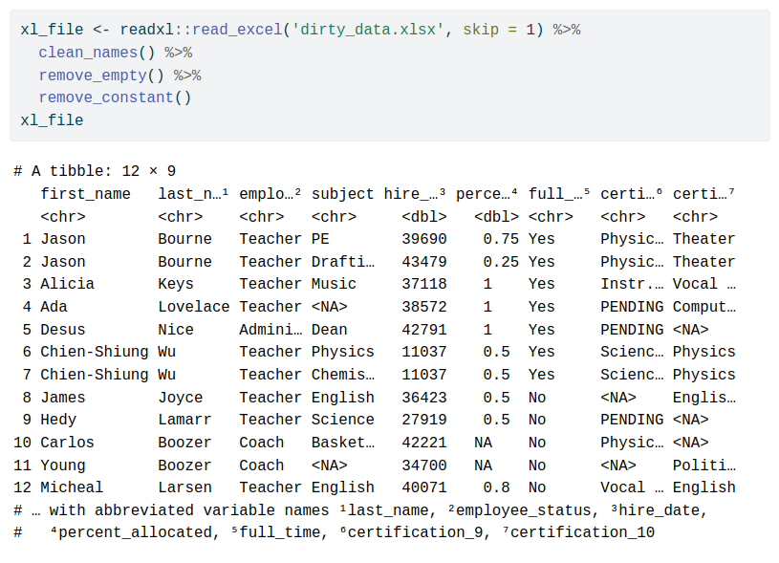Click the abbreviated perce… column header
This screenshot has width=779, height=563.
point(487,194)
